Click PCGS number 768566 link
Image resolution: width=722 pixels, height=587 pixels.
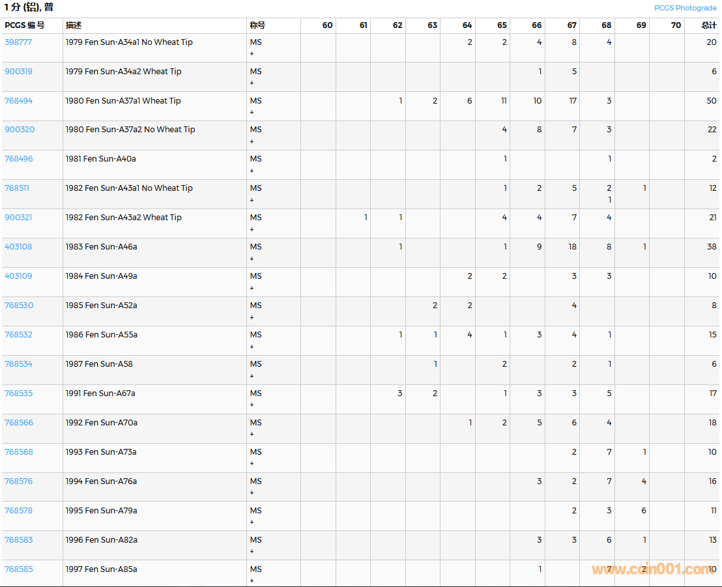coord(19,423)
